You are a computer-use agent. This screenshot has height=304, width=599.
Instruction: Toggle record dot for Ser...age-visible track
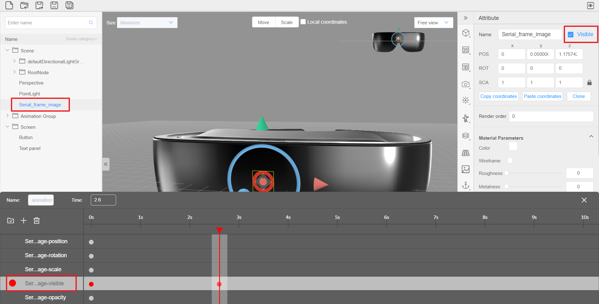click(x=12, y=283)
